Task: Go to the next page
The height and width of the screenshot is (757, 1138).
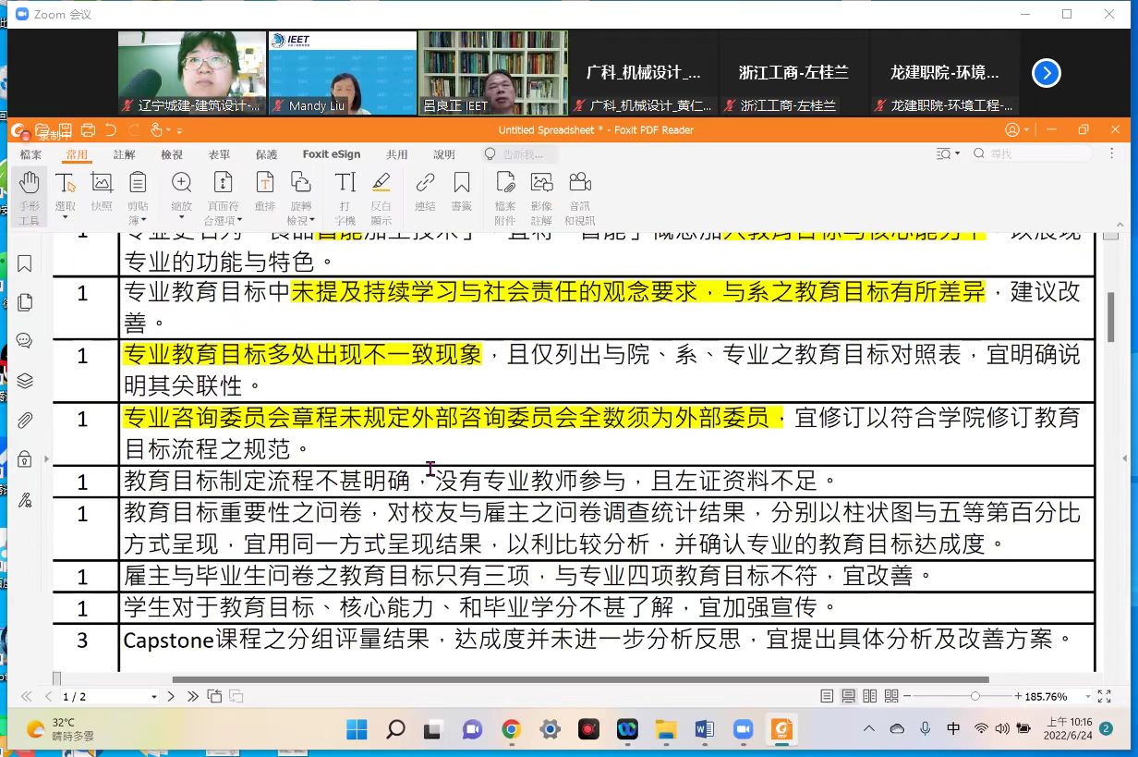Action: (171, 696)
